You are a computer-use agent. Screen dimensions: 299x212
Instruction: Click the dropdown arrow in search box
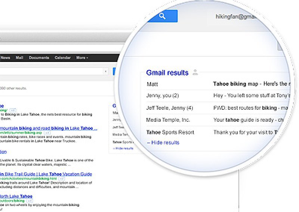(106, 71)
